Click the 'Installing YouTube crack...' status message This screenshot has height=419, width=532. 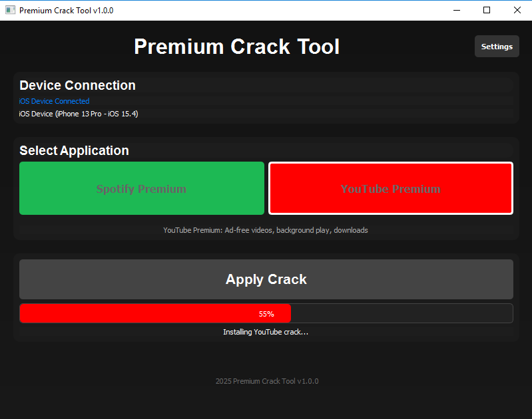point(266,332)
